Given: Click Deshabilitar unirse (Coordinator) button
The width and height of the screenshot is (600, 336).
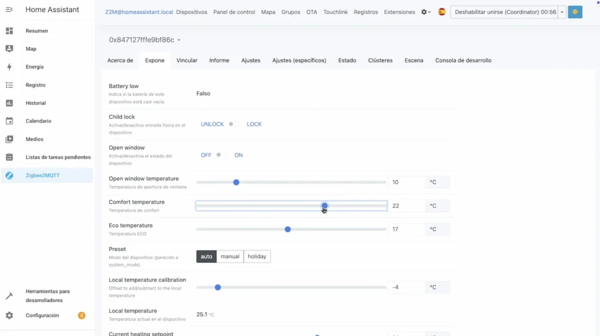Looking at the screenshot, I should [x=504, y=12].
